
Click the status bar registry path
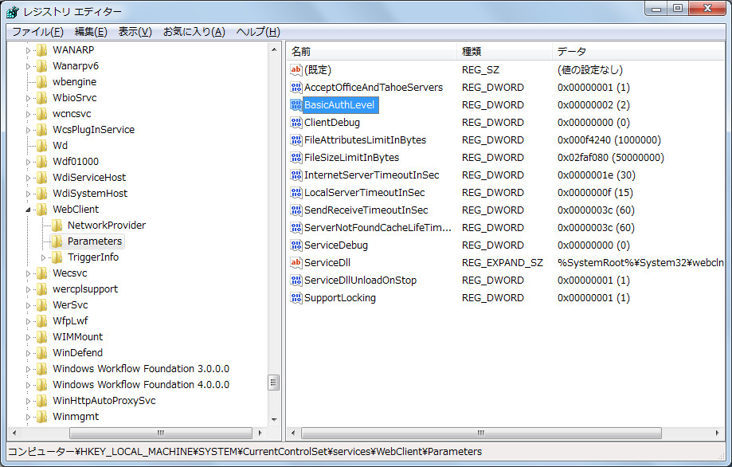(x=245, y=452)
